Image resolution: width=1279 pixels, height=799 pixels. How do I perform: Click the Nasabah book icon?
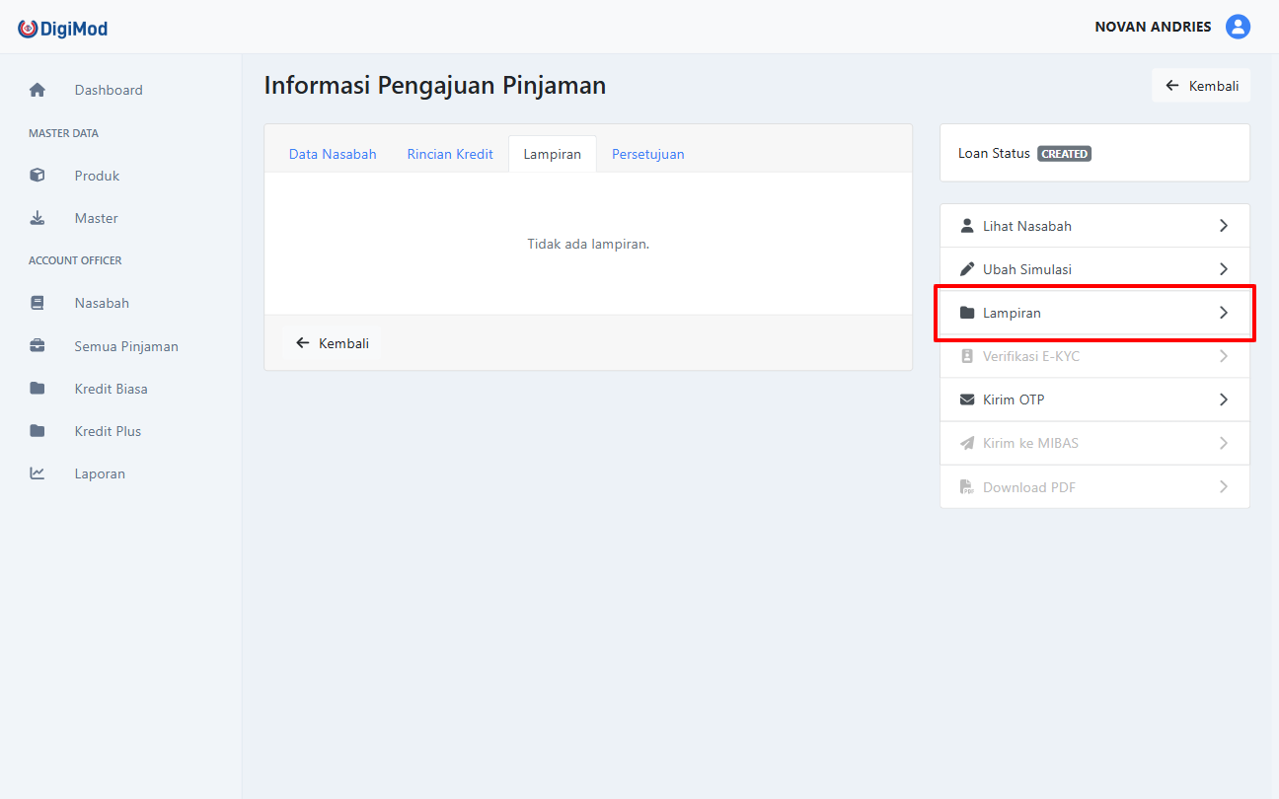(38, 303)
